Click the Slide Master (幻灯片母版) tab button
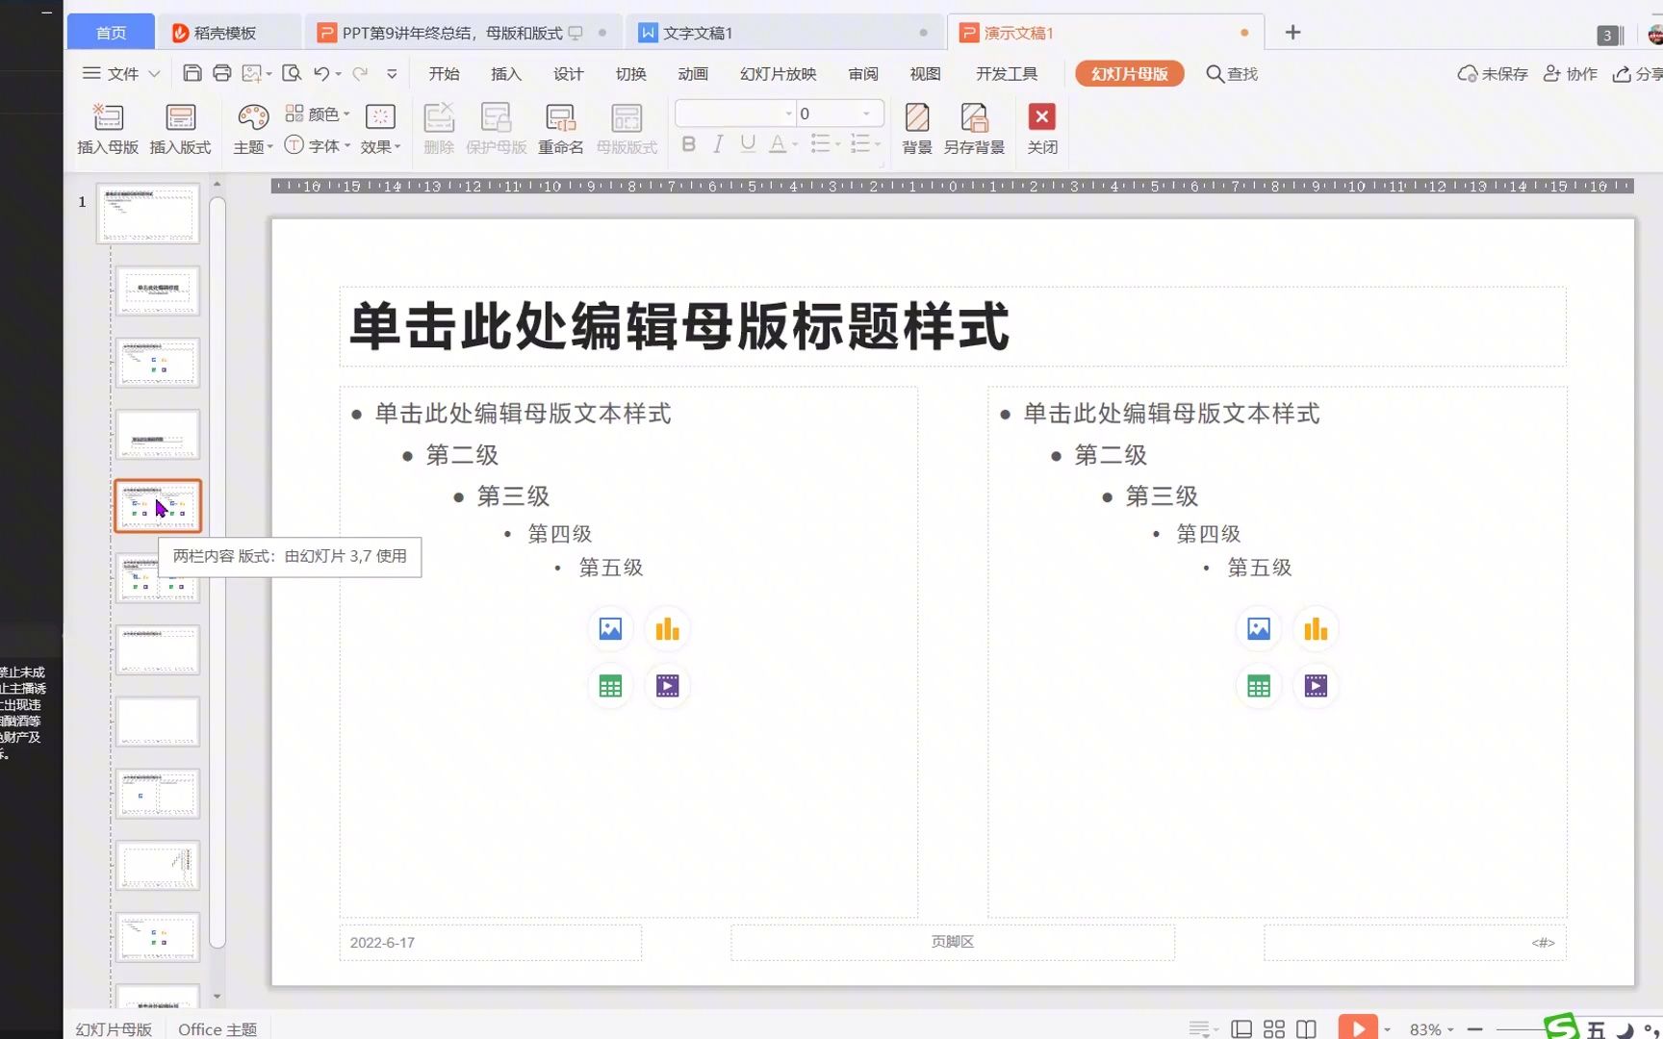Image resolution: width=1663 pixels, height=1039 pixels. pyautogui.click(x=1130, y=74)
